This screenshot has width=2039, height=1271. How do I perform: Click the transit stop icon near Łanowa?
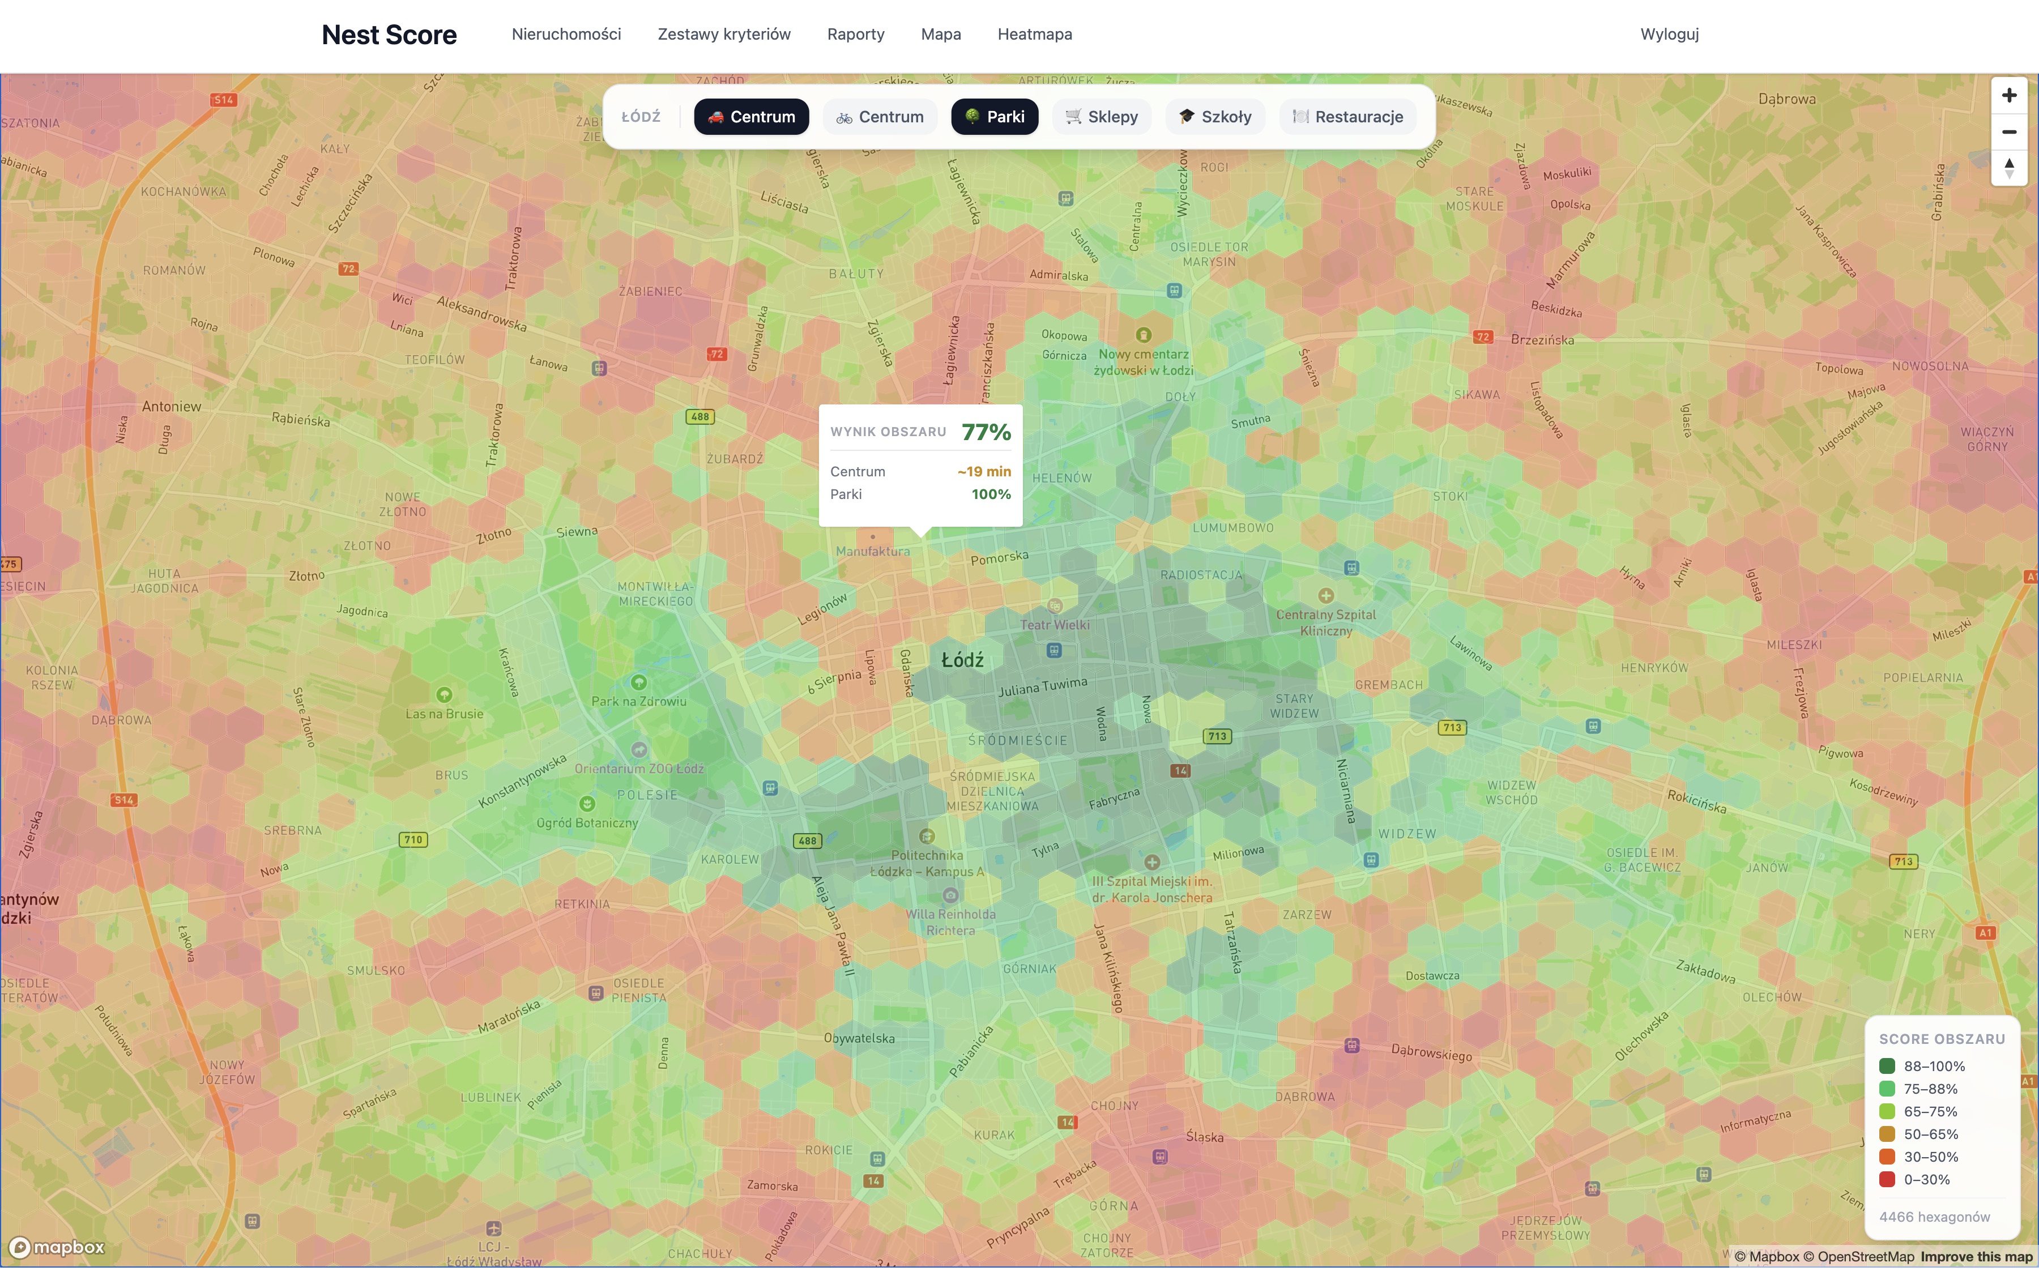coord(599,368)
